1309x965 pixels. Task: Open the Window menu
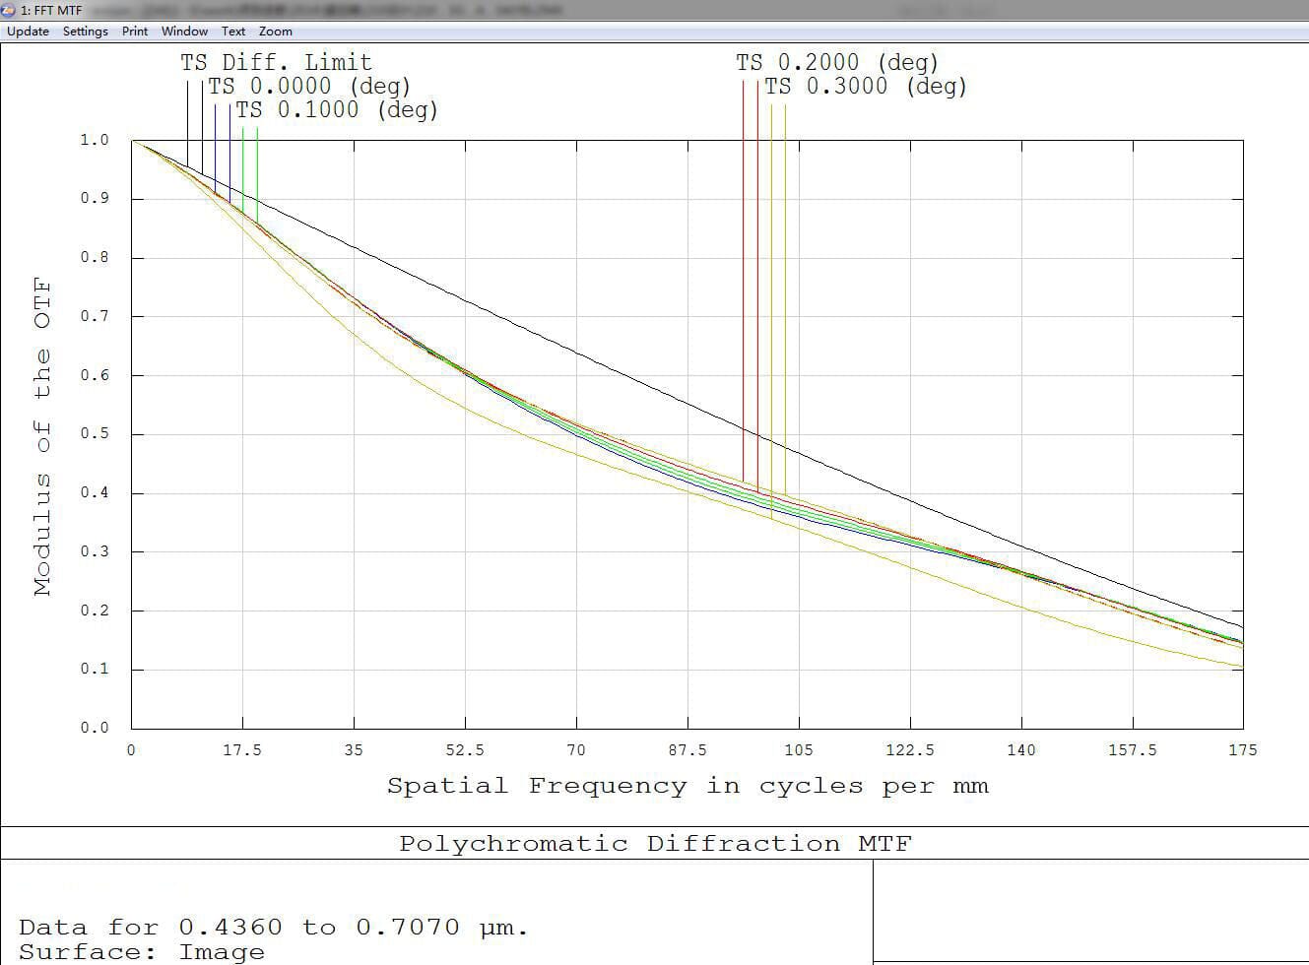tap(184, 32)
